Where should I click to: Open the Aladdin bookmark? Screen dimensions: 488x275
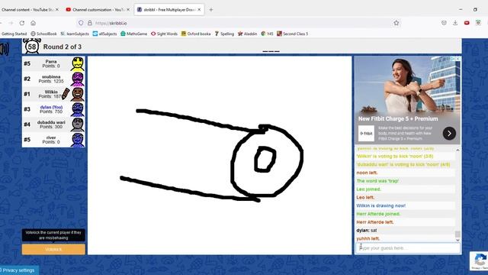(x=247, y=34)
